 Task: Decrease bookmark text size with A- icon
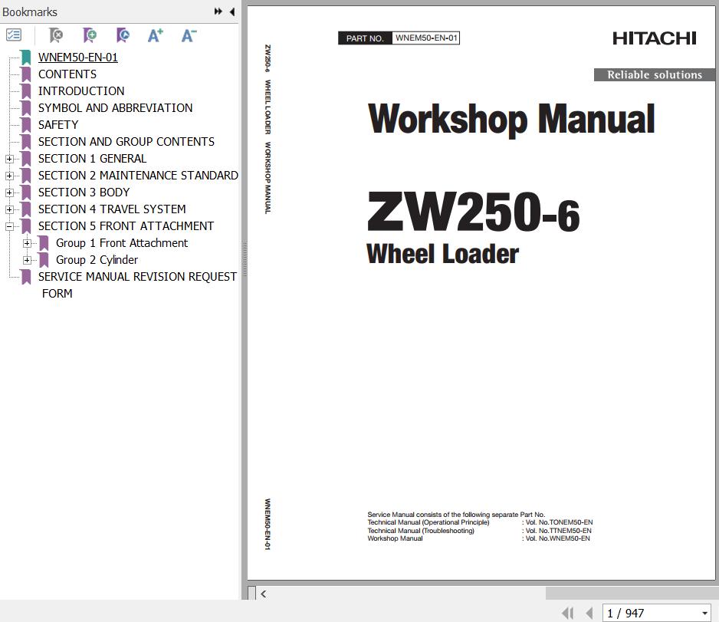click(x=189, y=35)
